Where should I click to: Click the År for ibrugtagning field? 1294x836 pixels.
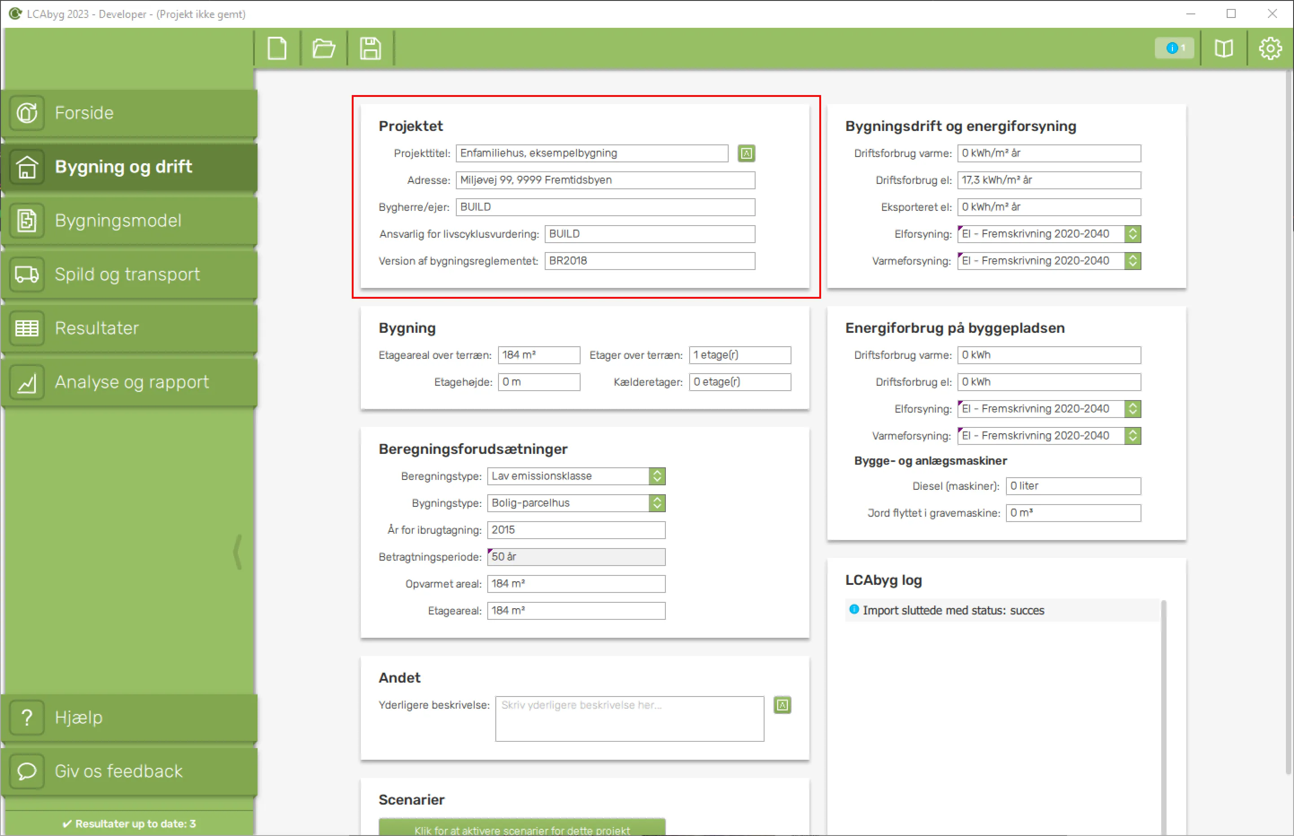tap(576, 530)
